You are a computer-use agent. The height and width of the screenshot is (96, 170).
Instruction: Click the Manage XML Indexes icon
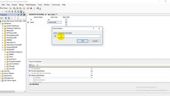click(x=15, y=11)
